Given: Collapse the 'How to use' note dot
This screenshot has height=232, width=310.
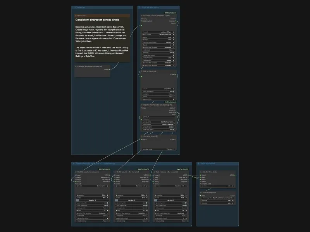Looking at the screenshot, I should coord(76,16).
